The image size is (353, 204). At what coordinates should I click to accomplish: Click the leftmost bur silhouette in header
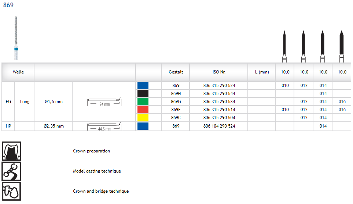click(x=284, y=47)
